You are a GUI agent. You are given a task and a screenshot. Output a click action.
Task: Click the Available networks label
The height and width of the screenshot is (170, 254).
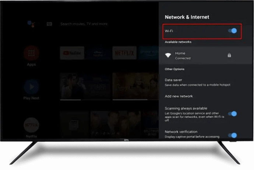click(x=178, y=42)
